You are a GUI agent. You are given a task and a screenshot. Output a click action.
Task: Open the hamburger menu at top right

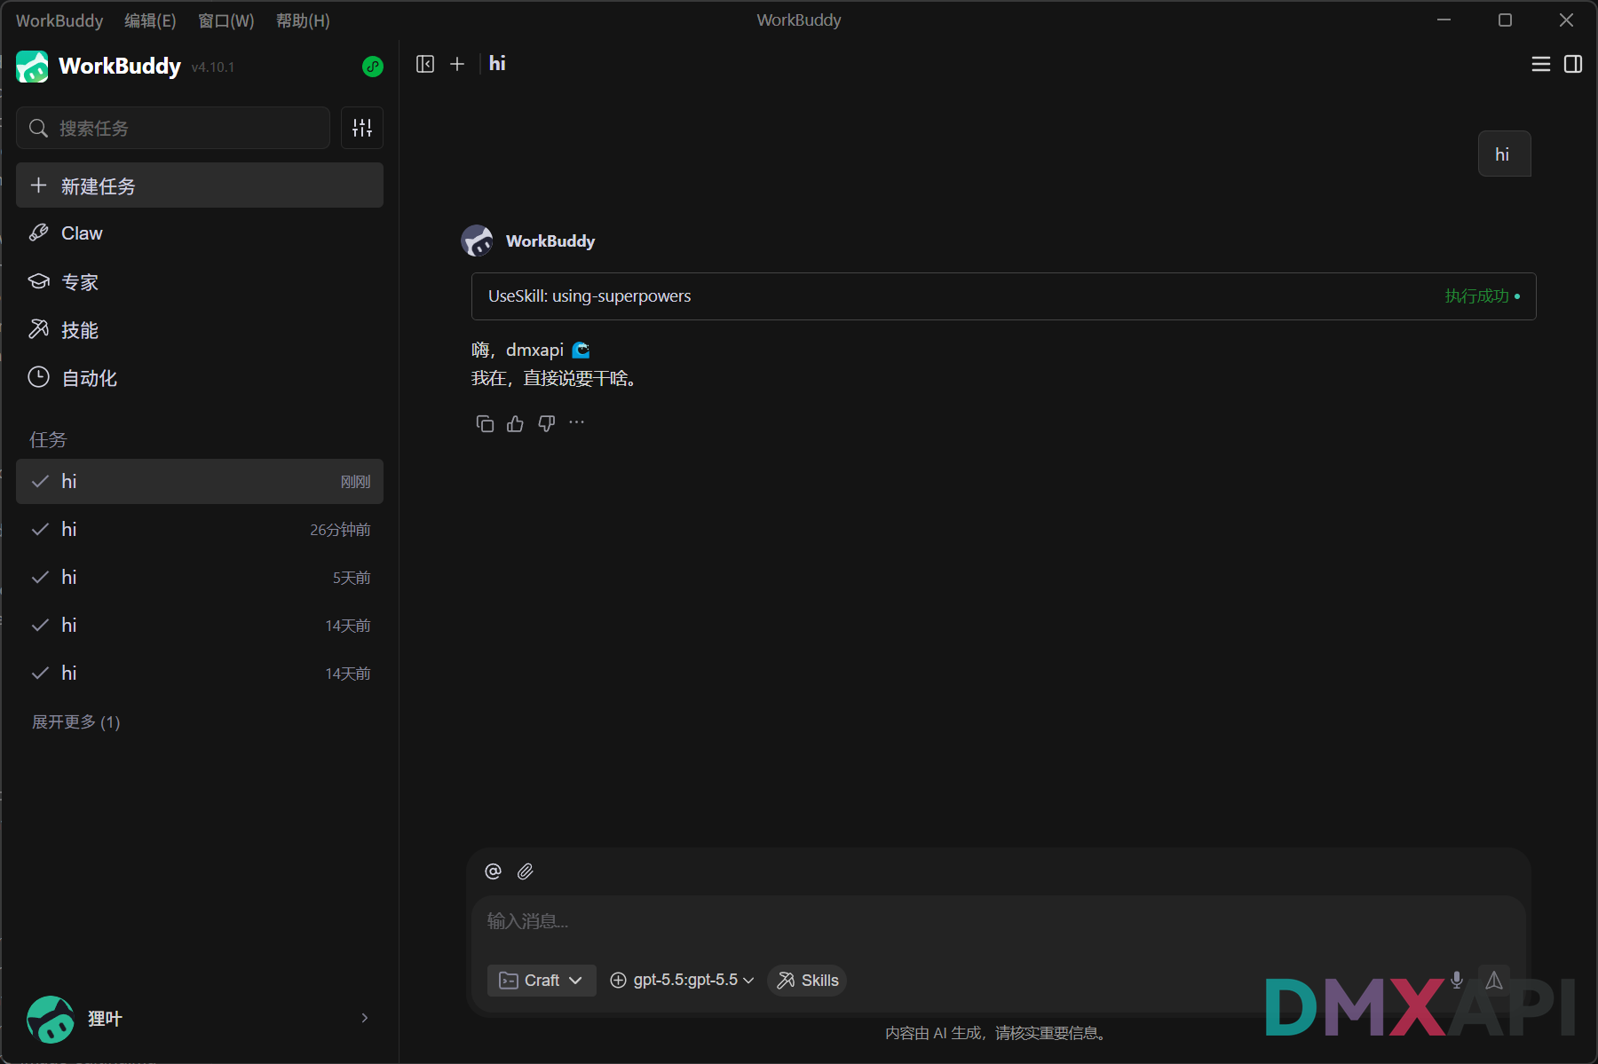[1541, 64]
